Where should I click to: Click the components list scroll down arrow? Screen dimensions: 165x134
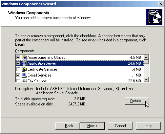click(x=146, y=79)
